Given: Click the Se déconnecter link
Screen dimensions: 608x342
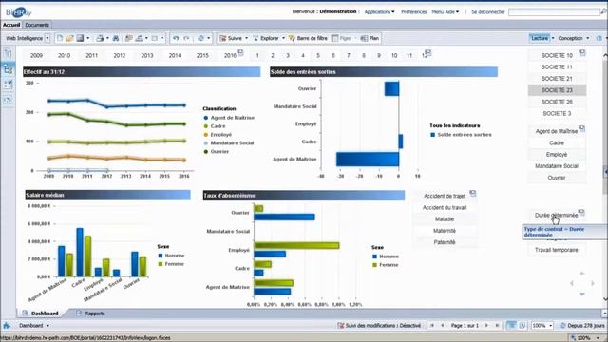Looking at the screenshot, I should tap(487, 12).
